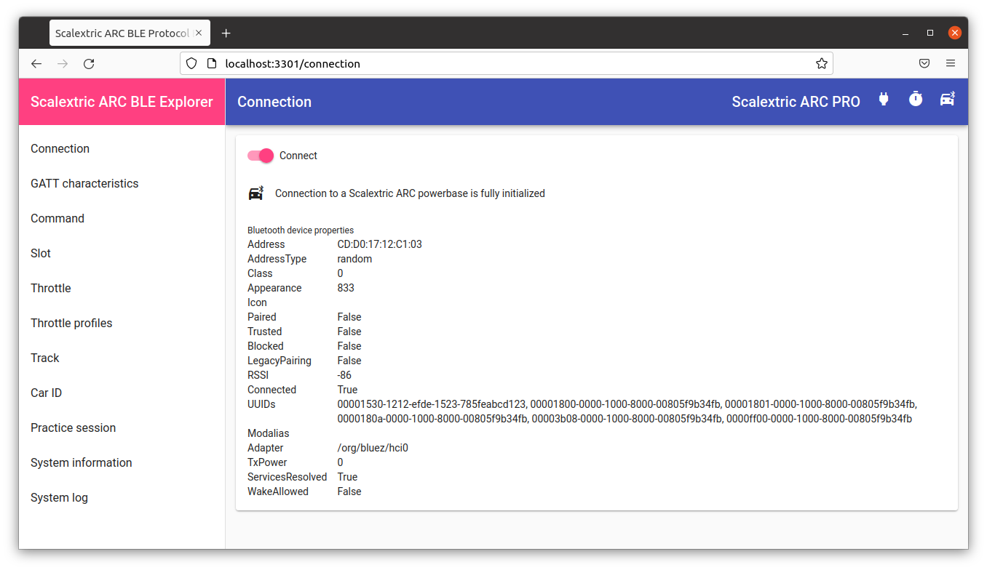Open the GATT characteristics section
987x570 pixels.
click(84, 183)
